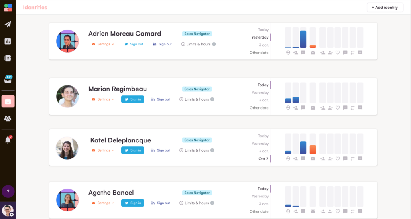Image resolution: width=411 pixels, height=219 pixels.
Task: Click the info icon beside Adrien's Limits & hours
Action: pyautogui.click(x=214, y=44)
